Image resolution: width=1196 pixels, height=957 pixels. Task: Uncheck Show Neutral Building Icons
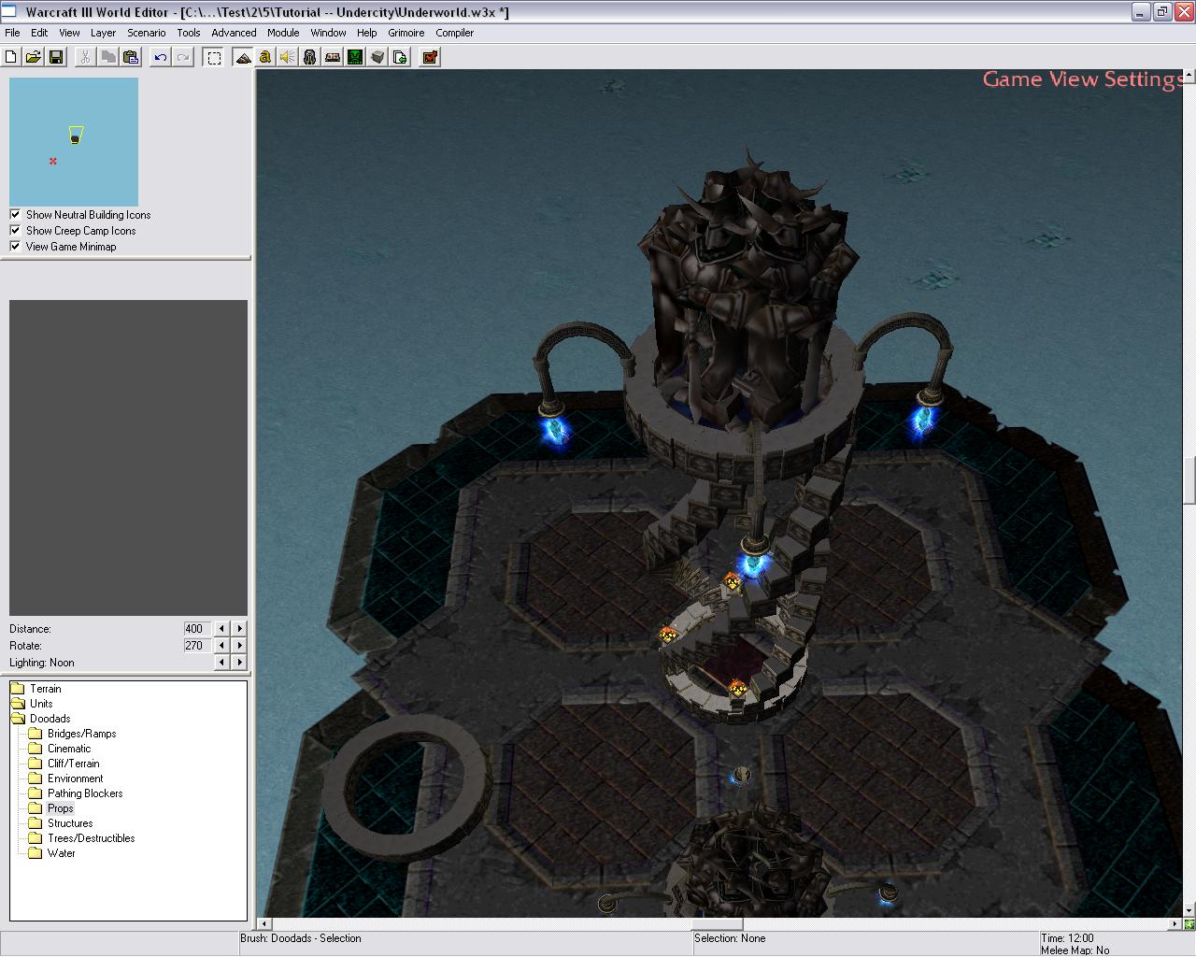[15, 215]
